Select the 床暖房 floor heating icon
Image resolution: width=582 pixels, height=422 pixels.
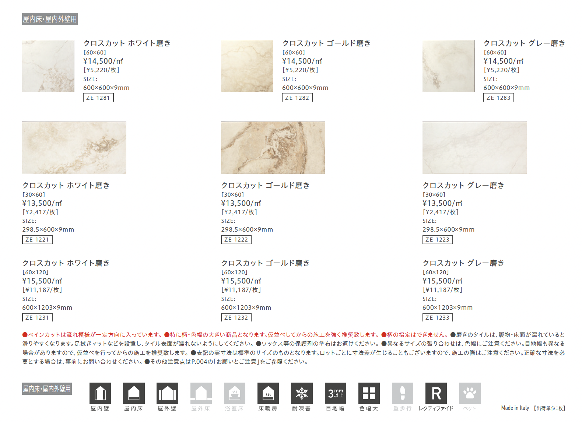[268, 393]
